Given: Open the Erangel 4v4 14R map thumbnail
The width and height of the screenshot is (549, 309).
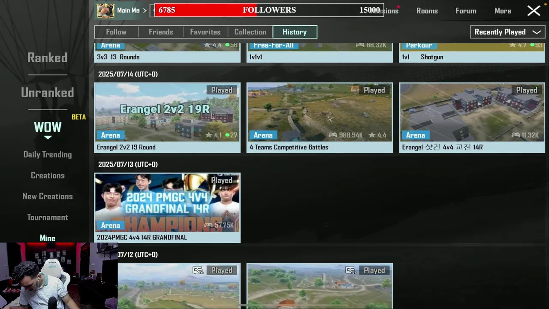Looking at the screenshot, I should pyautogui.click(x=472, y=112).
